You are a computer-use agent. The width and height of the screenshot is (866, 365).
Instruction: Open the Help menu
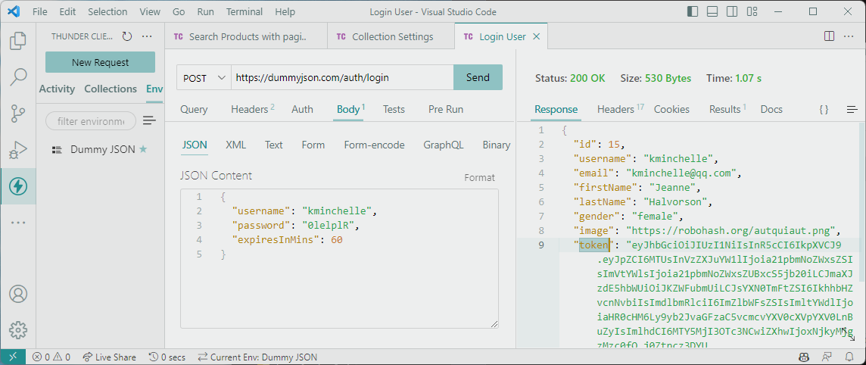pos(285,11)
